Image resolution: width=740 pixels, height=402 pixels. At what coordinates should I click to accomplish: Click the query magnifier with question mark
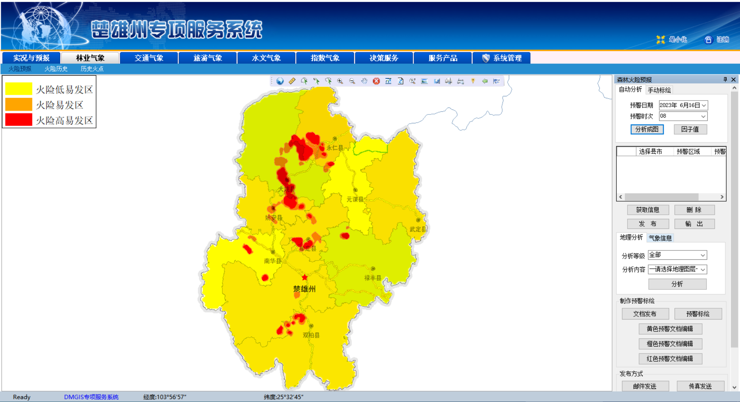(412, 81)
